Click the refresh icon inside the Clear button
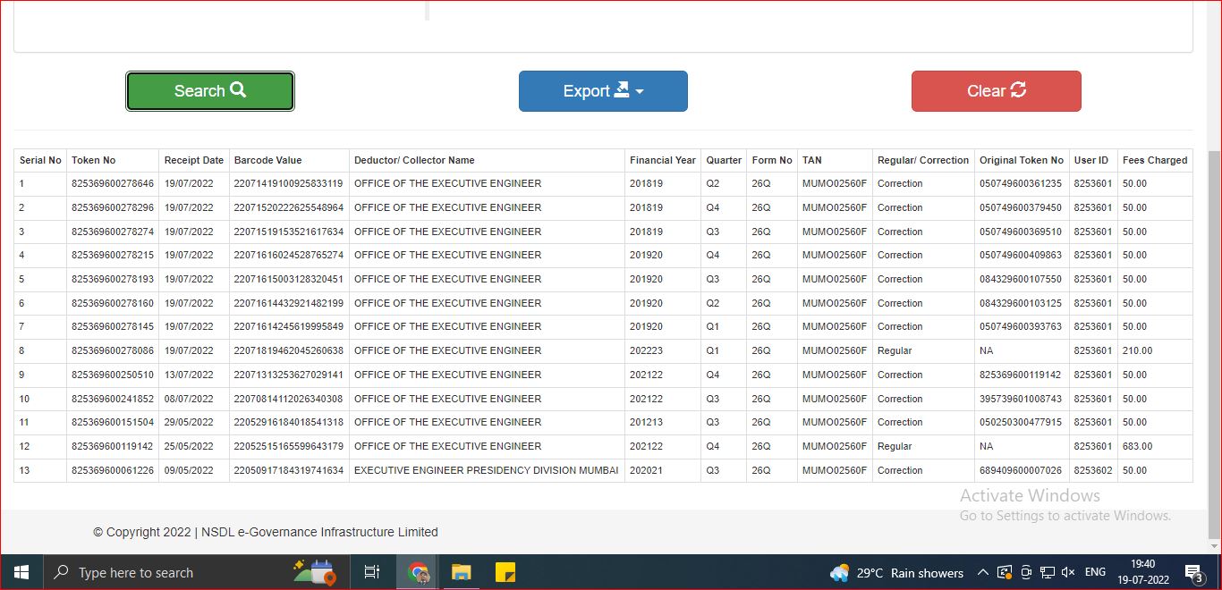Image resolution: width=1222 pixels, height=590 pixels. (x=1016, y=90)
